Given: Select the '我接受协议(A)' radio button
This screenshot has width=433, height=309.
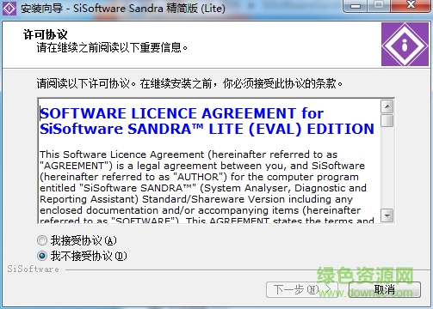Looking at the screenshot, I should coord(42,240).
